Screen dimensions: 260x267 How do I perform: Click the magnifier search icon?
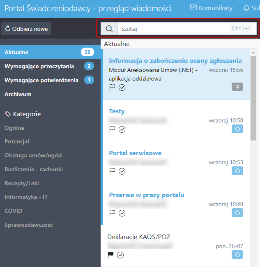pyautogui.click(x=109, y=29)
